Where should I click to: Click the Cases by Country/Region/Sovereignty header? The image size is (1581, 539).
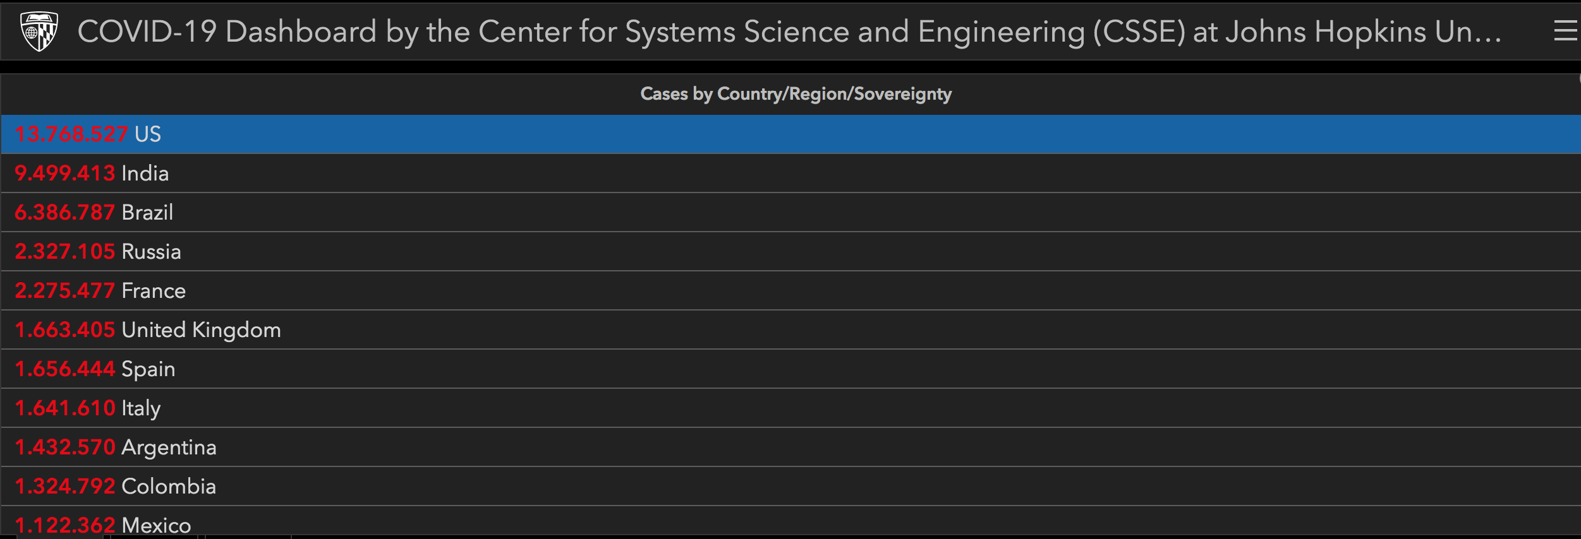796,94
